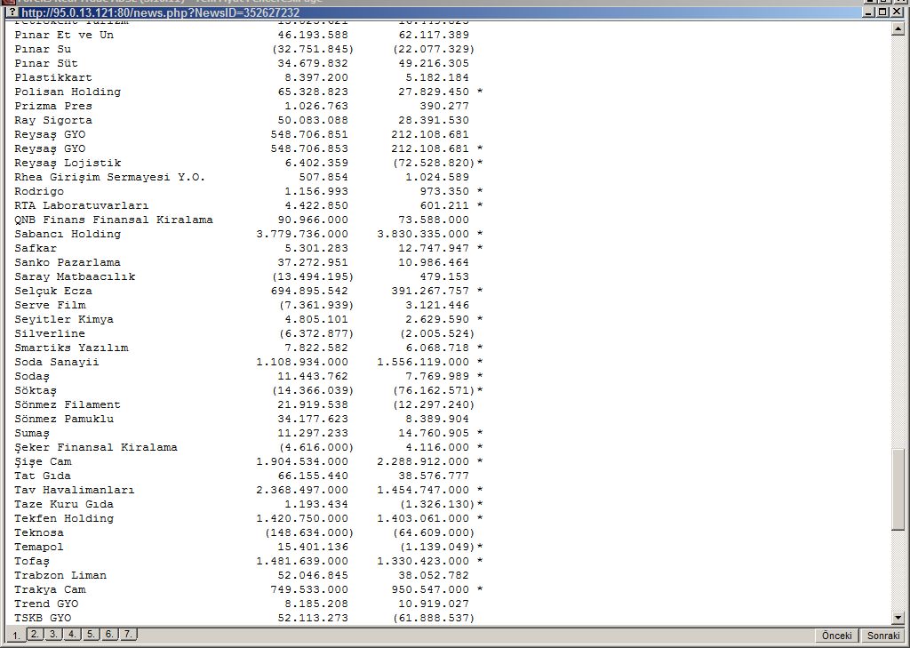
Task: Switch to page tab 1
Action: tap(16, 636)
